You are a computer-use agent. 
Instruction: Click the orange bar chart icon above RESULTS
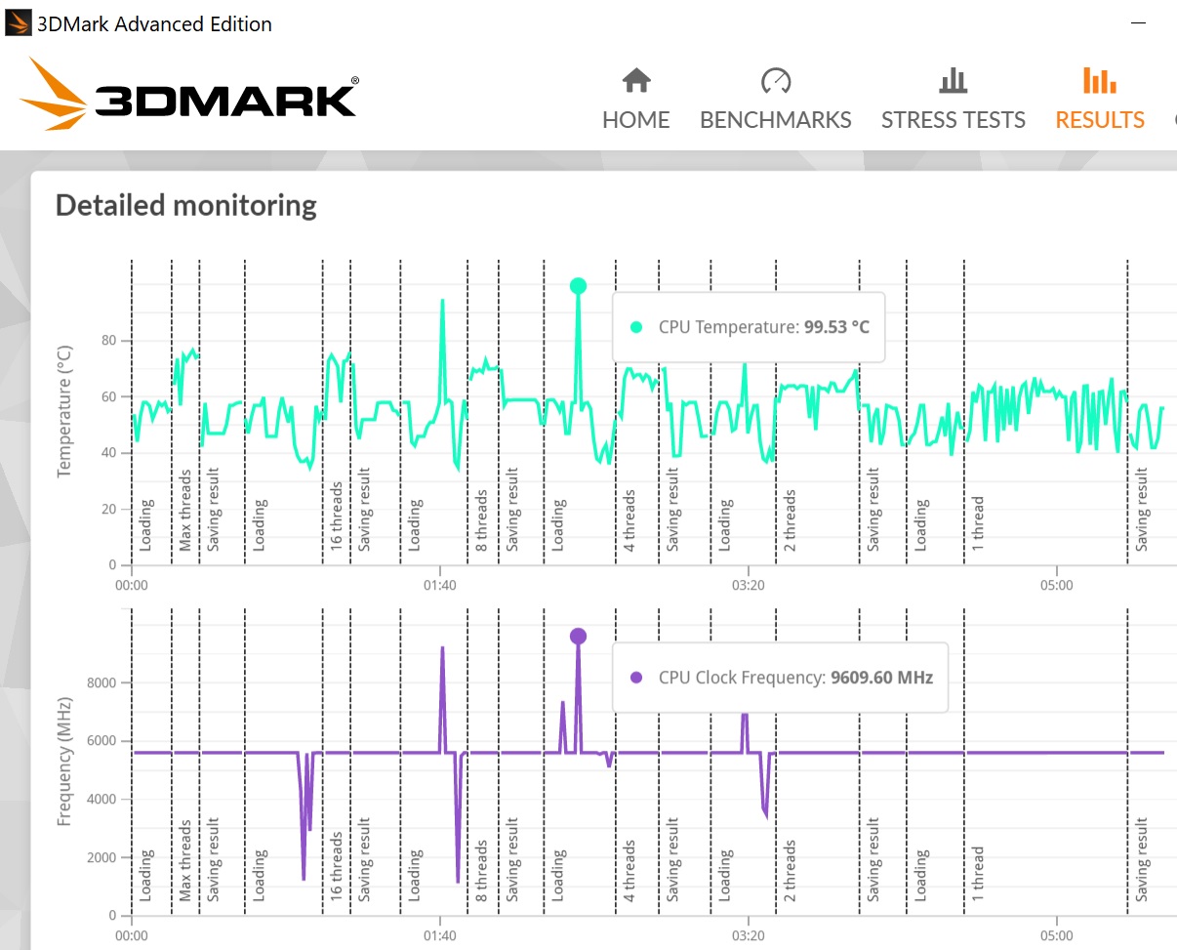click(1099, 80)
